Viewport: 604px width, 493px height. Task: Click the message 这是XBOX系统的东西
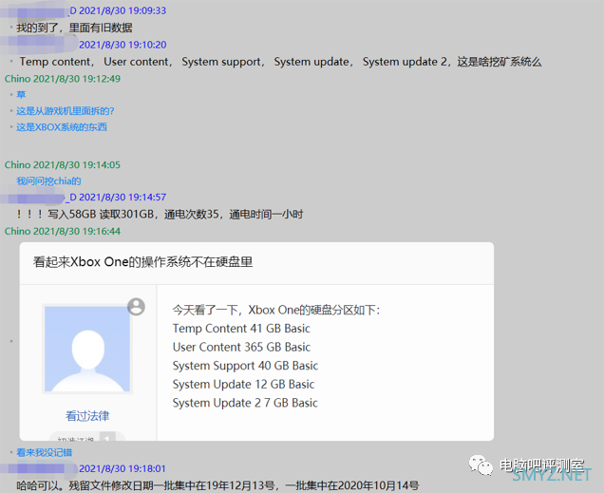pyautogui.click(x=62, y=127)
